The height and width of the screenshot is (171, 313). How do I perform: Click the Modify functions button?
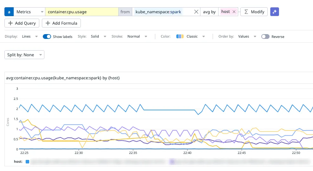pos(254,12)
